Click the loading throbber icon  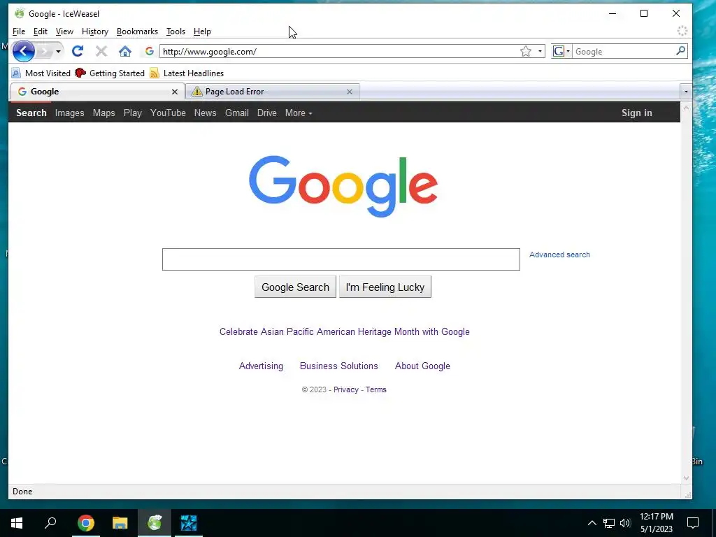682,31
